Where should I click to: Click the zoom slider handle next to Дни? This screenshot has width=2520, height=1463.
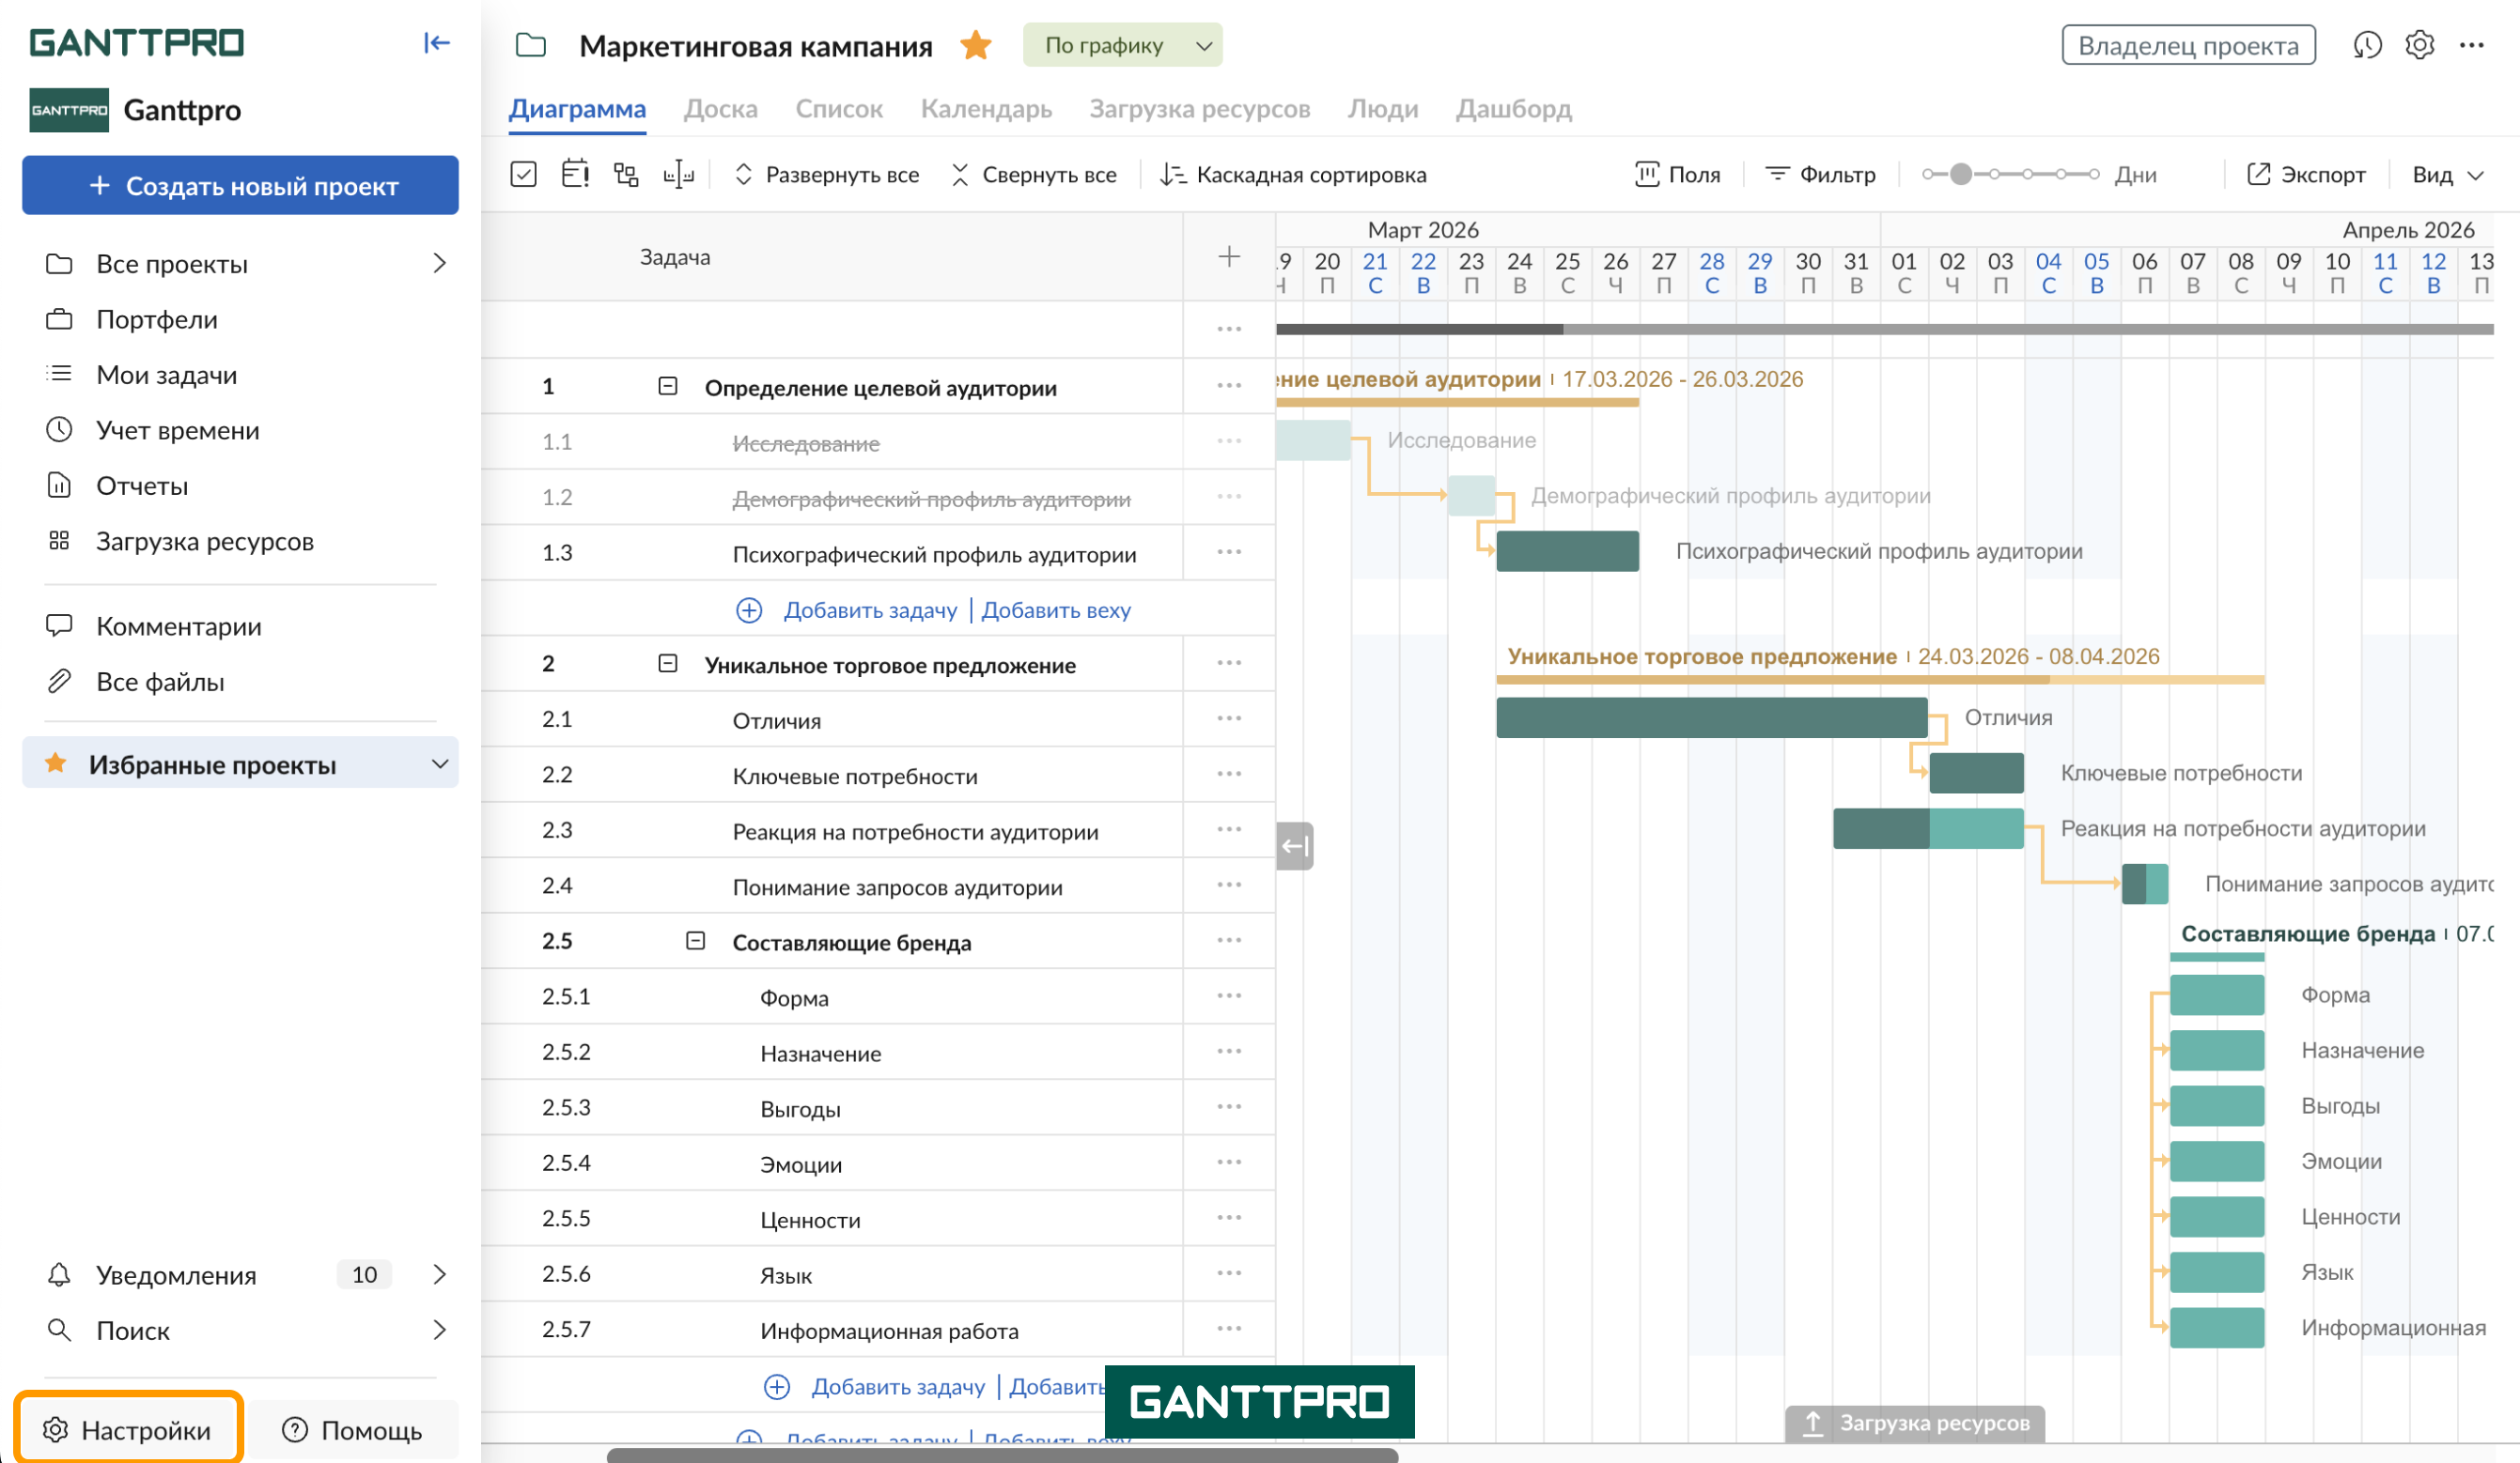coord(1961,175)
